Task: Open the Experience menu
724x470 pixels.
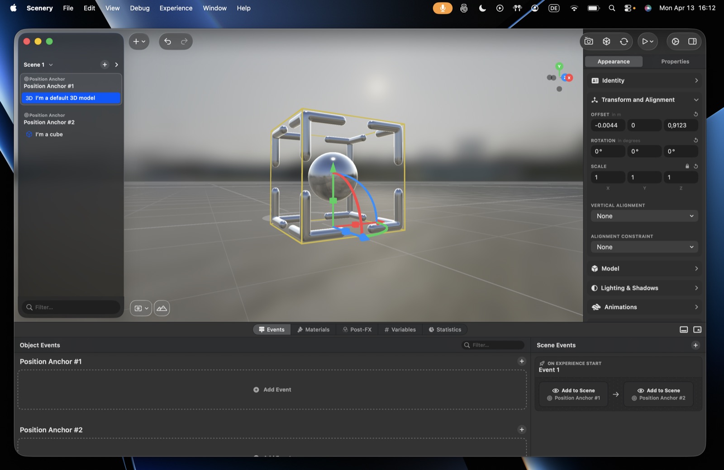Action: click(x=176, y=8)
